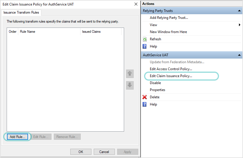This screenshot has width=243, height=158.
Task: Choose New Window from Here
Action: (x=168, y=32)
